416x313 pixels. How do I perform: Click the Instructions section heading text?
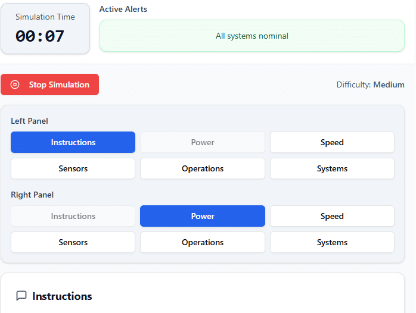[62, 296]
